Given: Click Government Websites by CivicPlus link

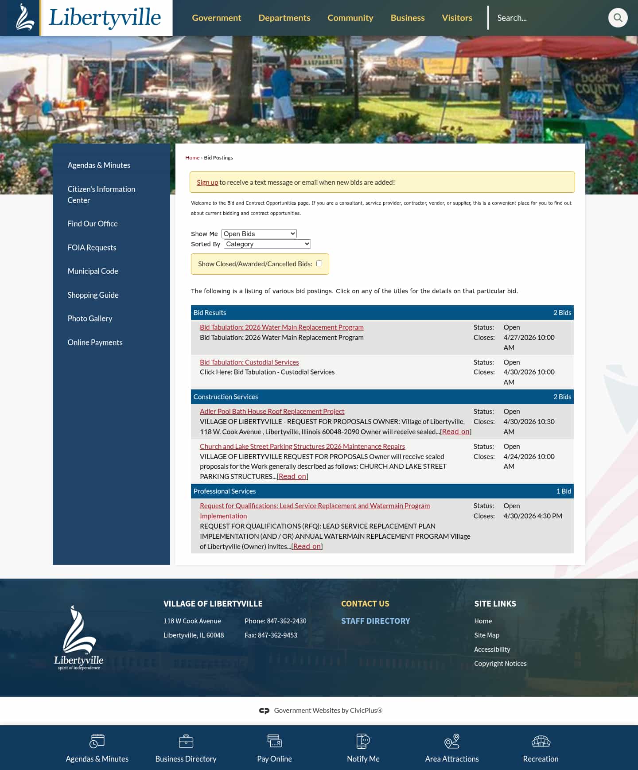Looking at the screenshot, I should tap(328, 710).
